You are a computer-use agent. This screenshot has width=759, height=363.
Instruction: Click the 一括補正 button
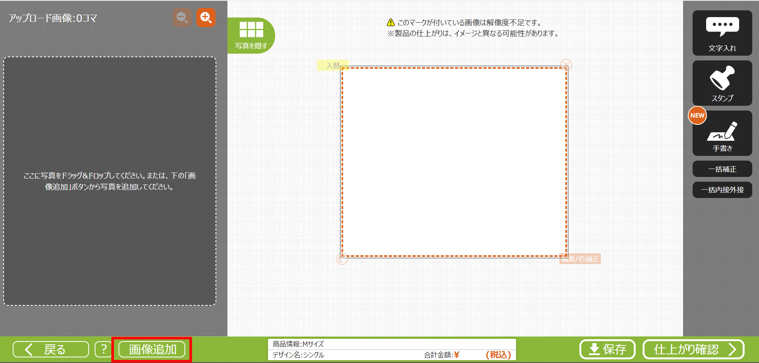click(722, 169)
